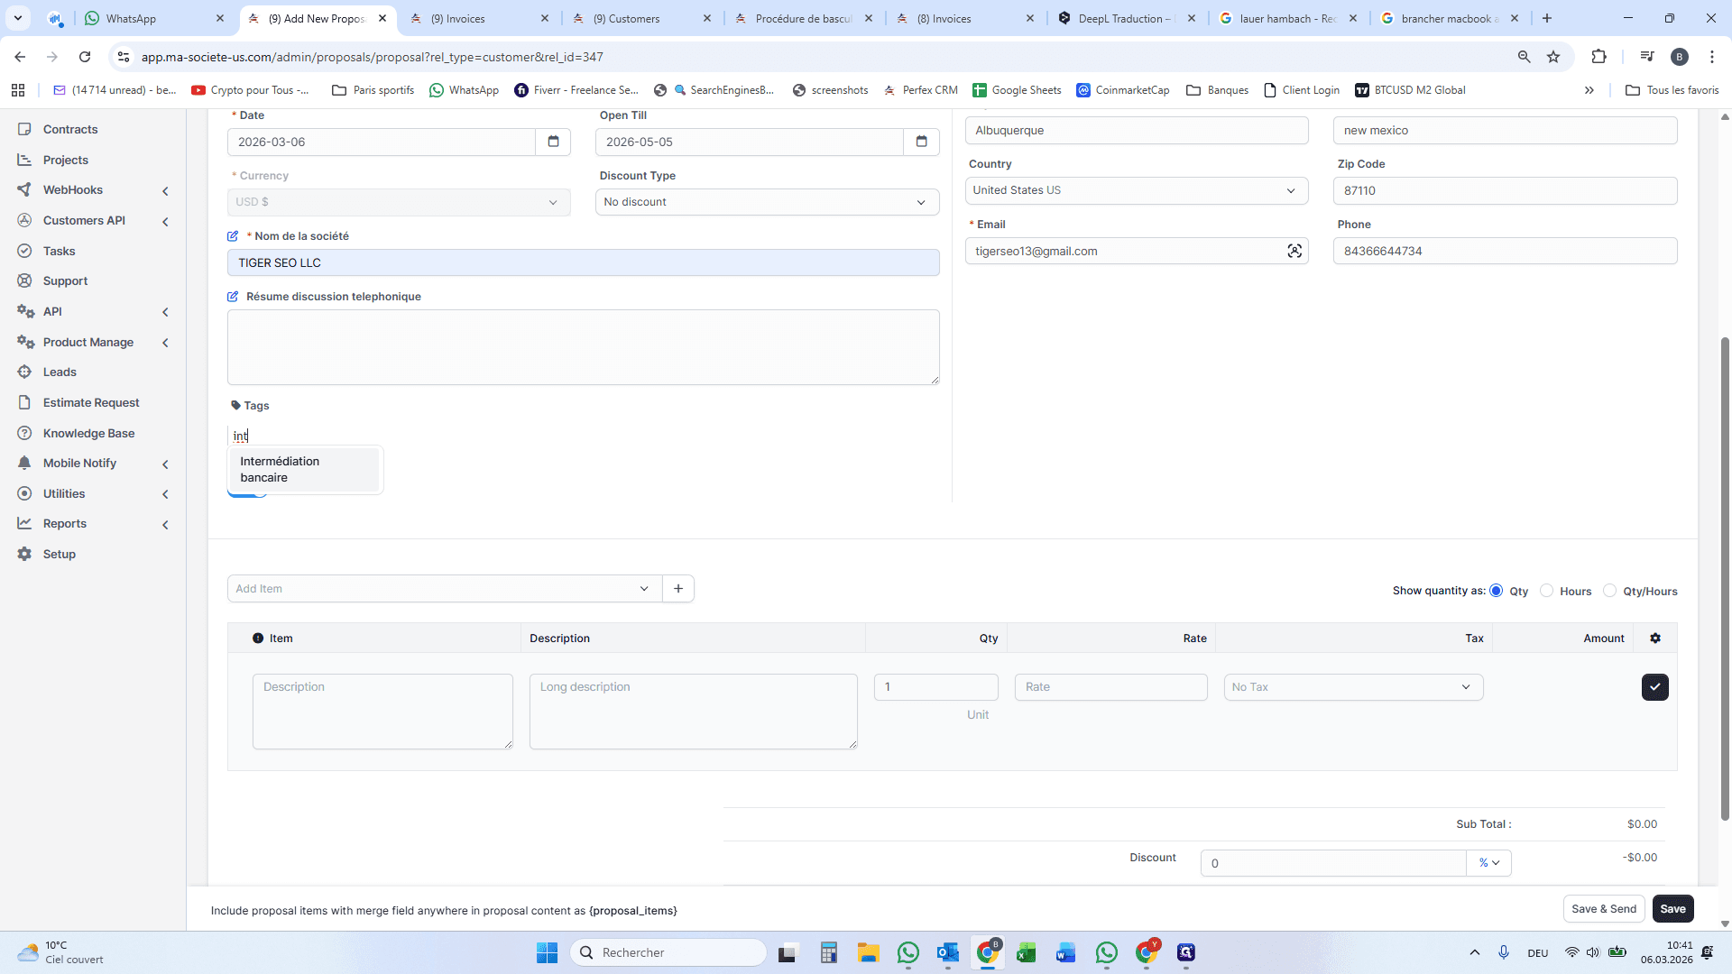Click the contact autofill icon in Email field
Screen dimensions: 1732x974
pyautogui.click(x=1294, y=252)
